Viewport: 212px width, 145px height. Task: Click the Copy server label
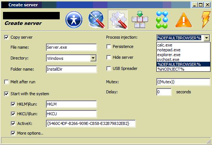coord(22,37)
